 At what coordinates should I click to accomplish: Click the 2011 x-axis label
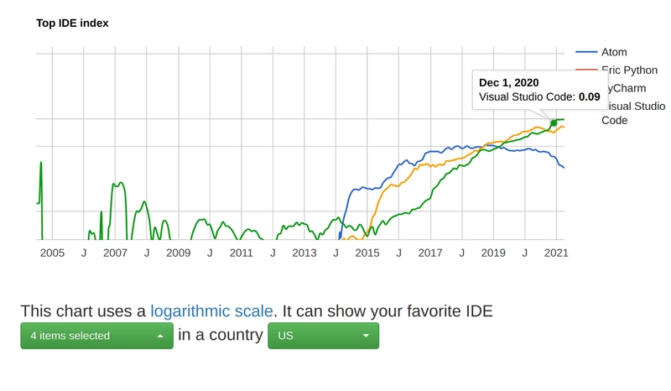(x=242, y=253)
